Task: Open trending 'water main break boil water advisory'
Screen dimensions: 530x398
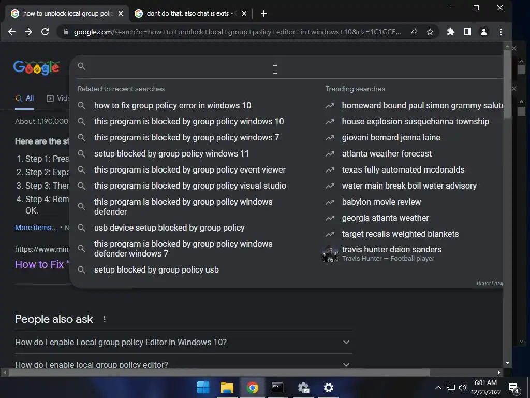Action: 409,186
